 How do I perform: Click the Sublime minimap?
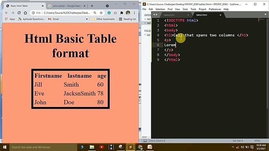[x=262, y=20]
